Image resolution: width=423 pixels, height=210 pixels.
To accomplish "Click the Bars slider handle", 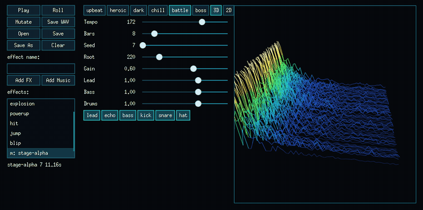I will point(154,34).
